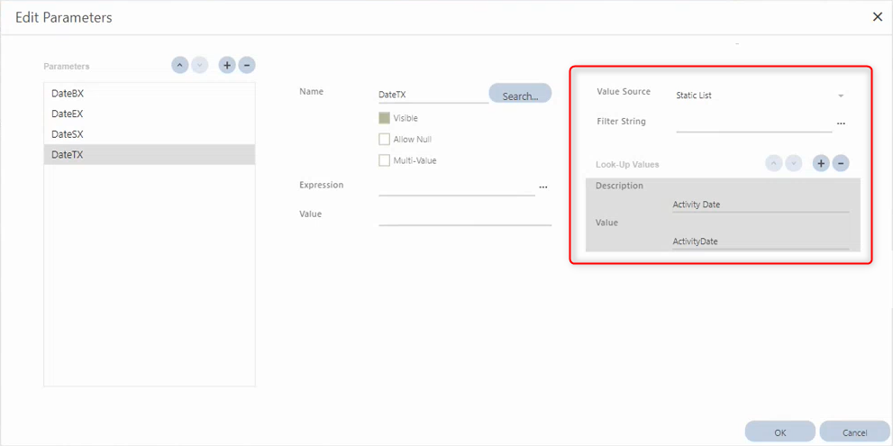Image resolution: width=893 pixels, height=446 pixels.
Task: Open Filter String ellipsis editor
Action: click(841, 123)
